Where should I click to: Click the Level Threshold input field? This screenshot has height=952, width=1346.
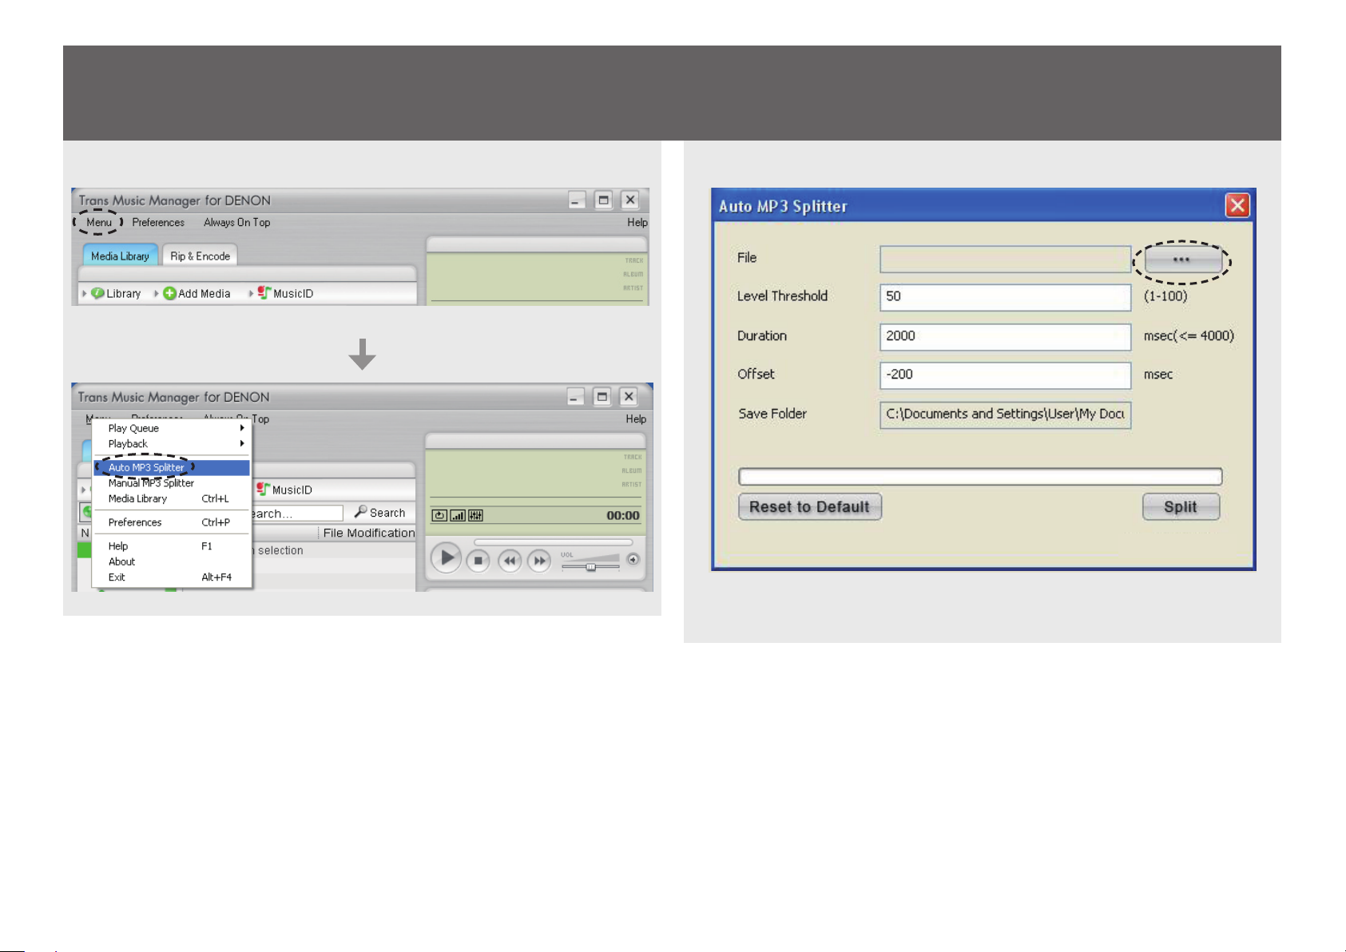pyautogui.click(x=1004, y=297)
